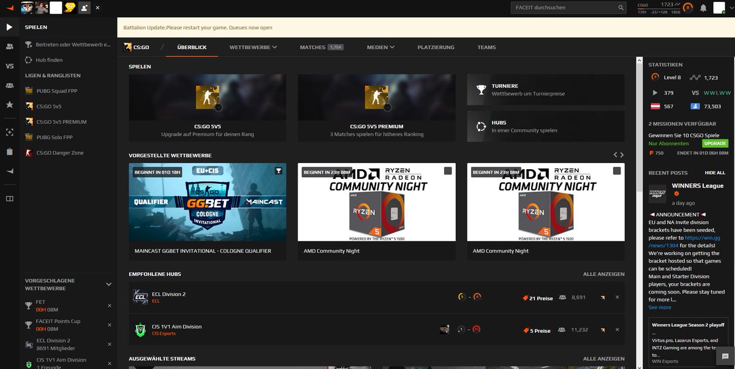Click the FACEIT logo in top-left corner
Image resolution: width=735 pixels, height=369 pixels.
[9, 8]
